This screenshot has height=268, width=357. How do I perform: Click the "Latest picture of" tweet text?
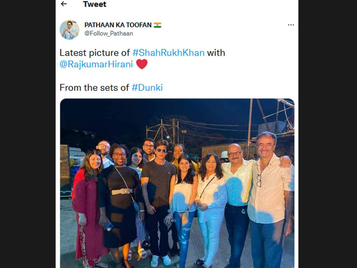[95, 53]
